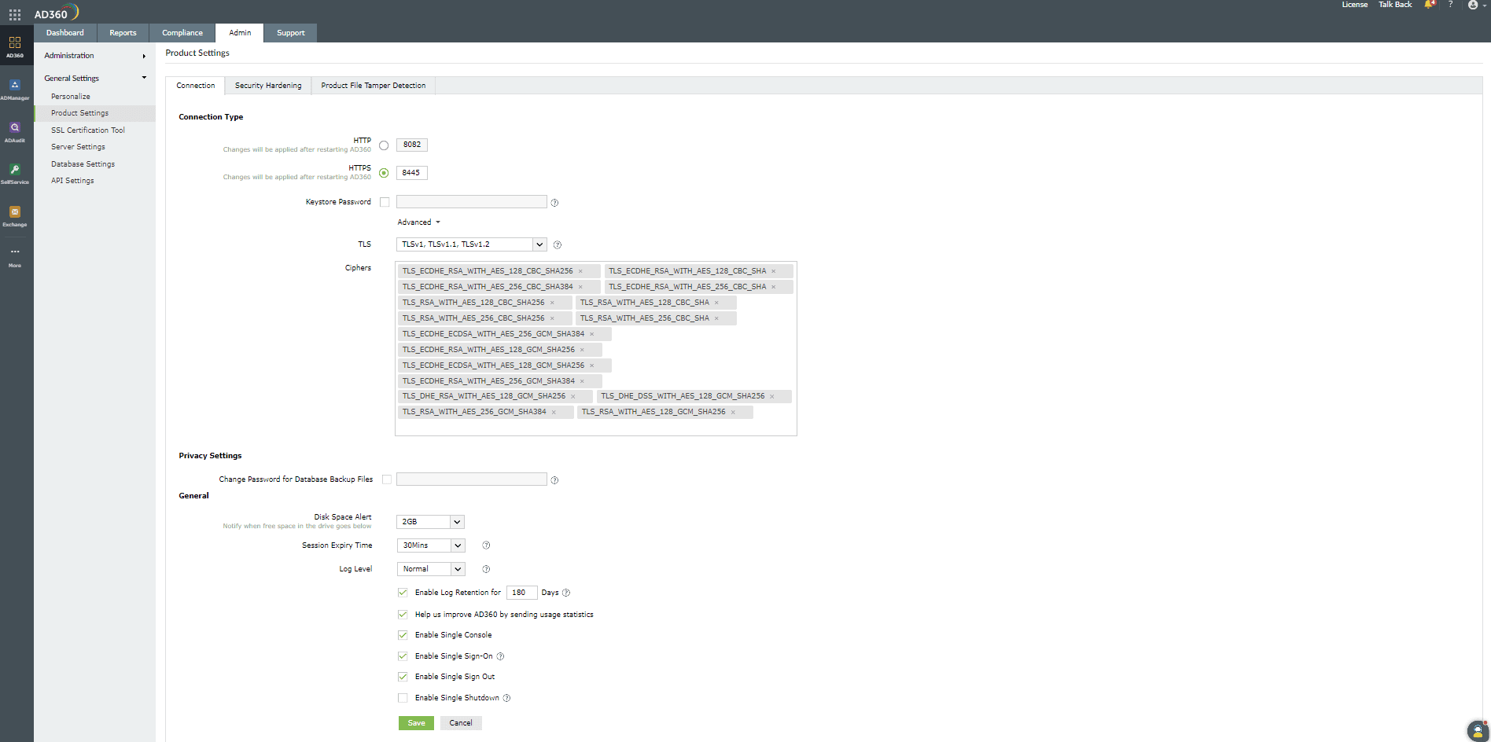The height and width of the screenshot is (742, 1491).
Task: Enable the Keystore Password checkbox
Action: (385, 202)
